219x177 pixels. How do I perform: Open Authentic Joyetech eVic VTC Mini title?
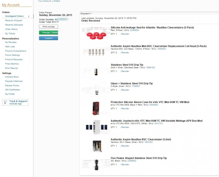pos(157,121)
